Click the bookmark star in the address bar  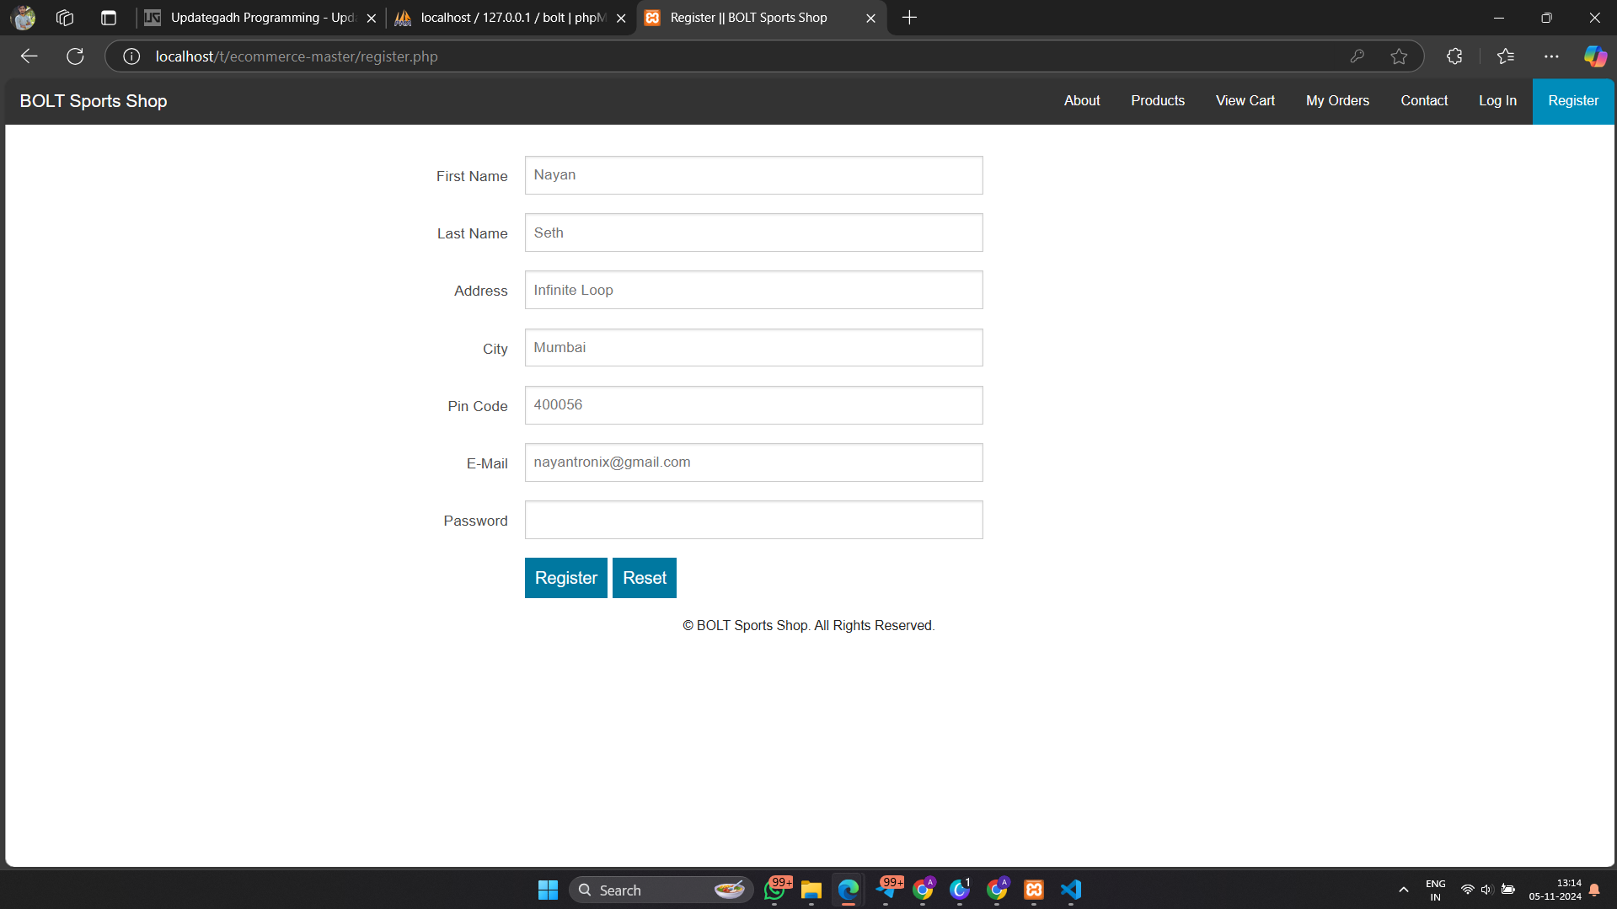click(1400, 56)
